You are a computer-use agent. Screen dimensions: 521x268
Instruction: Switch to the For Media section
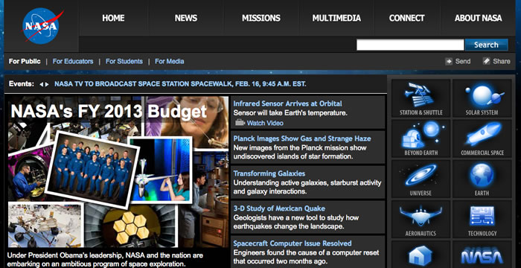[169, 61]
